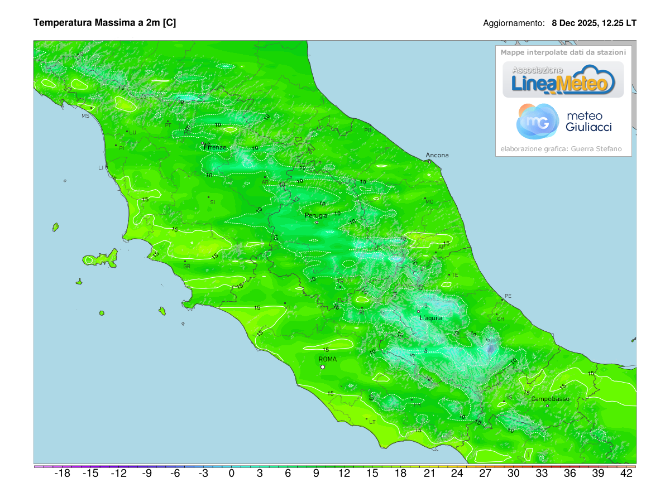The image size is (670, 502).
Task: Click the PE province label on the coast
Action: click(x=508, y=296)
